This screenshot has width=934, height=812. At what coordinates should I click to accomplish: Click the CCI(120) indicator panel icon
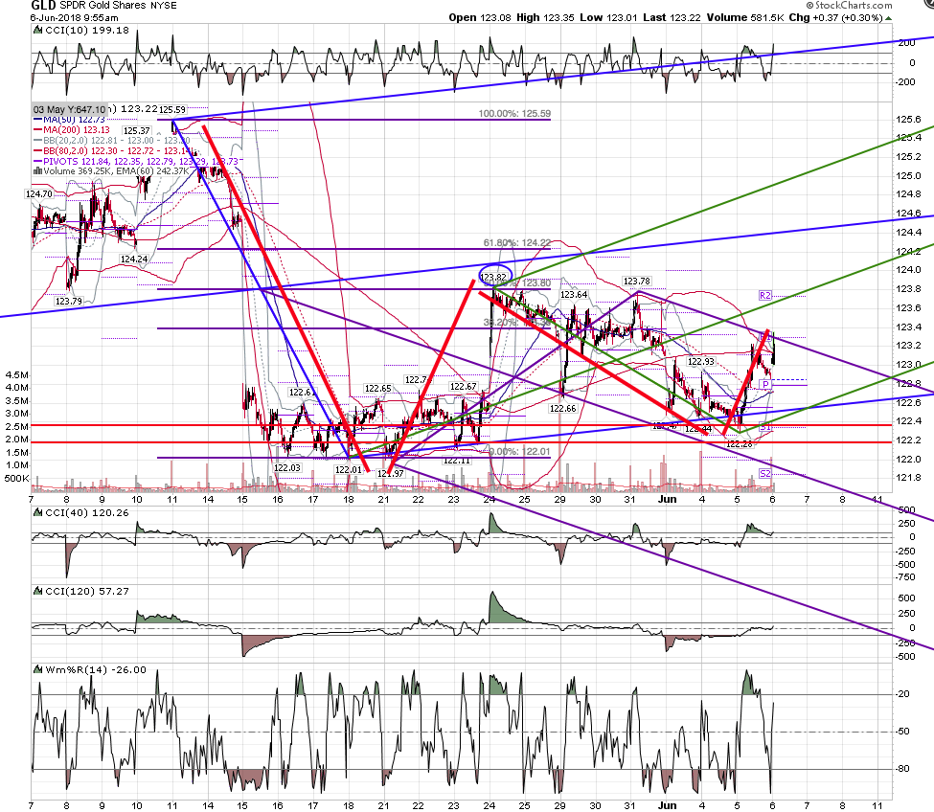tap(38, 591)
